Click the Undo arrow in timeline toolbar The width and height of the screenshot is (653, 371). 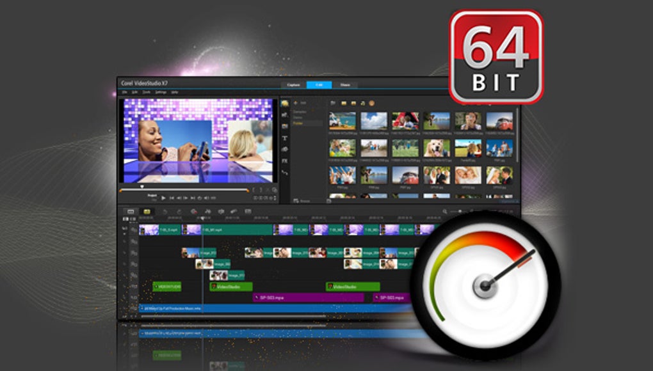(165, 212)
